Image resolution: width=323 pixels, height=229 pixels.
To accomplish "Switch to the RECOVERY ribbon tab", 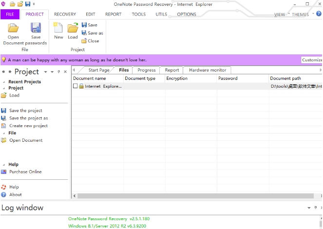I will click(x=65, y=14).
